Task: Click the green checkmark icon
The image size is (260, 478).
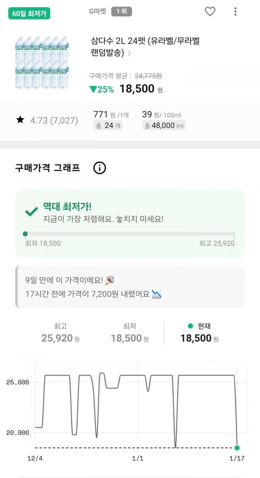Action: tap(31, 212)
